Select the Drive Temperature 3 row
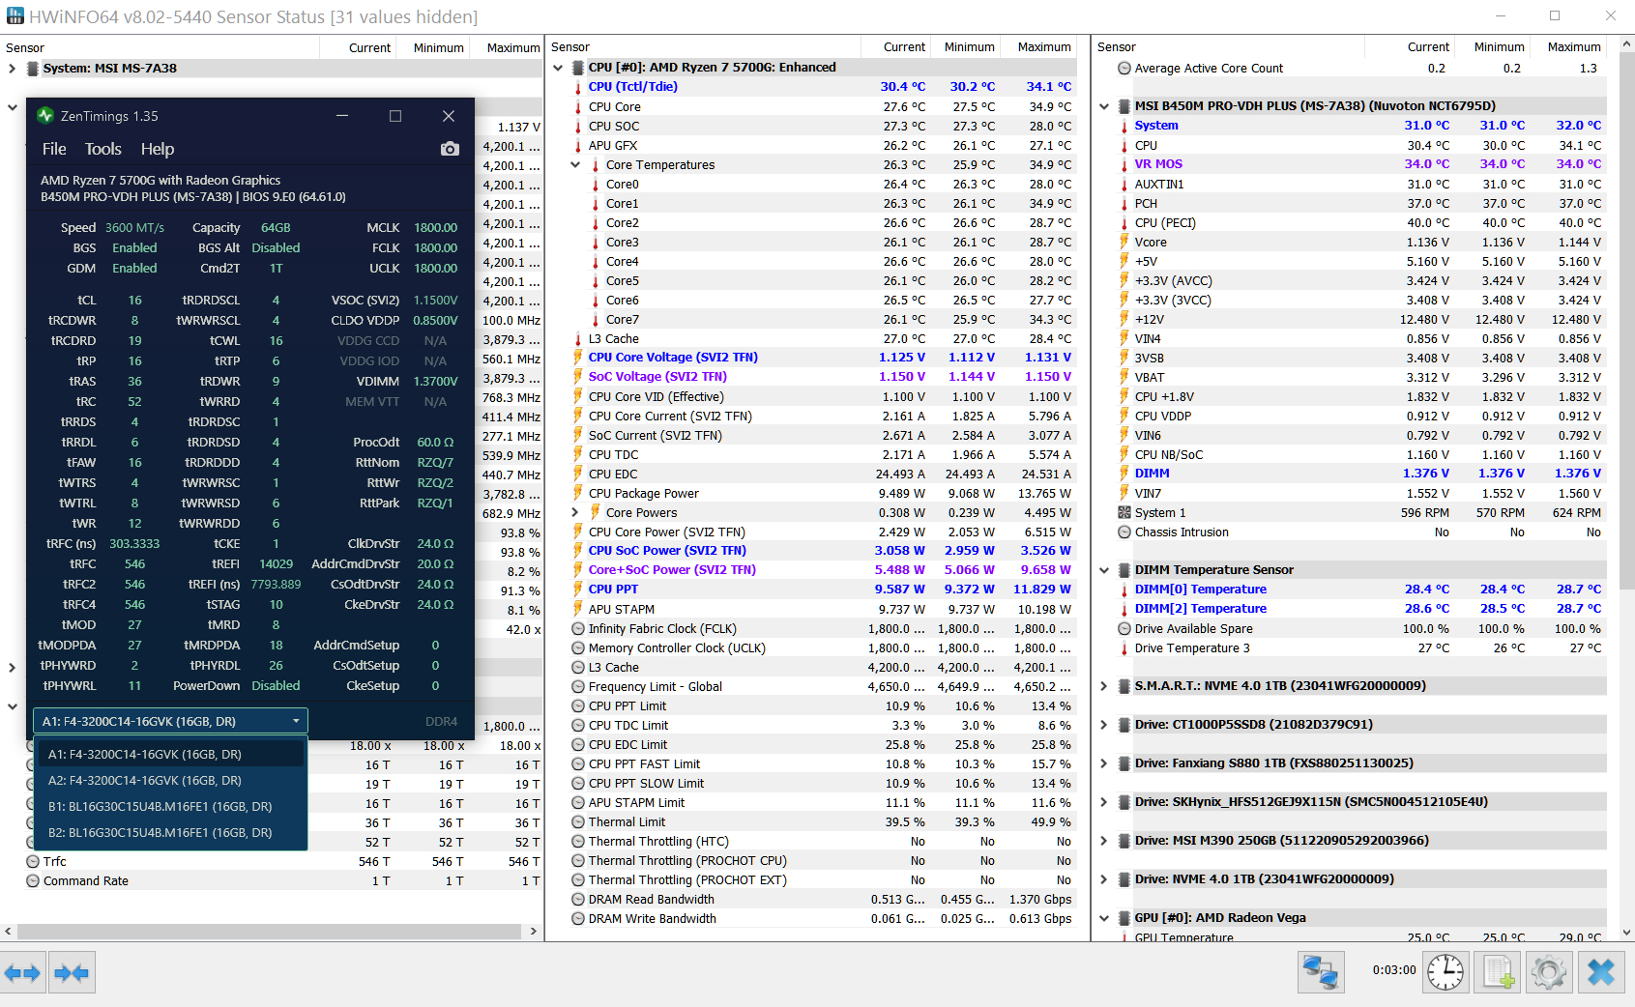The height and width of the screenshot is (1007, 1635). 1359,648
